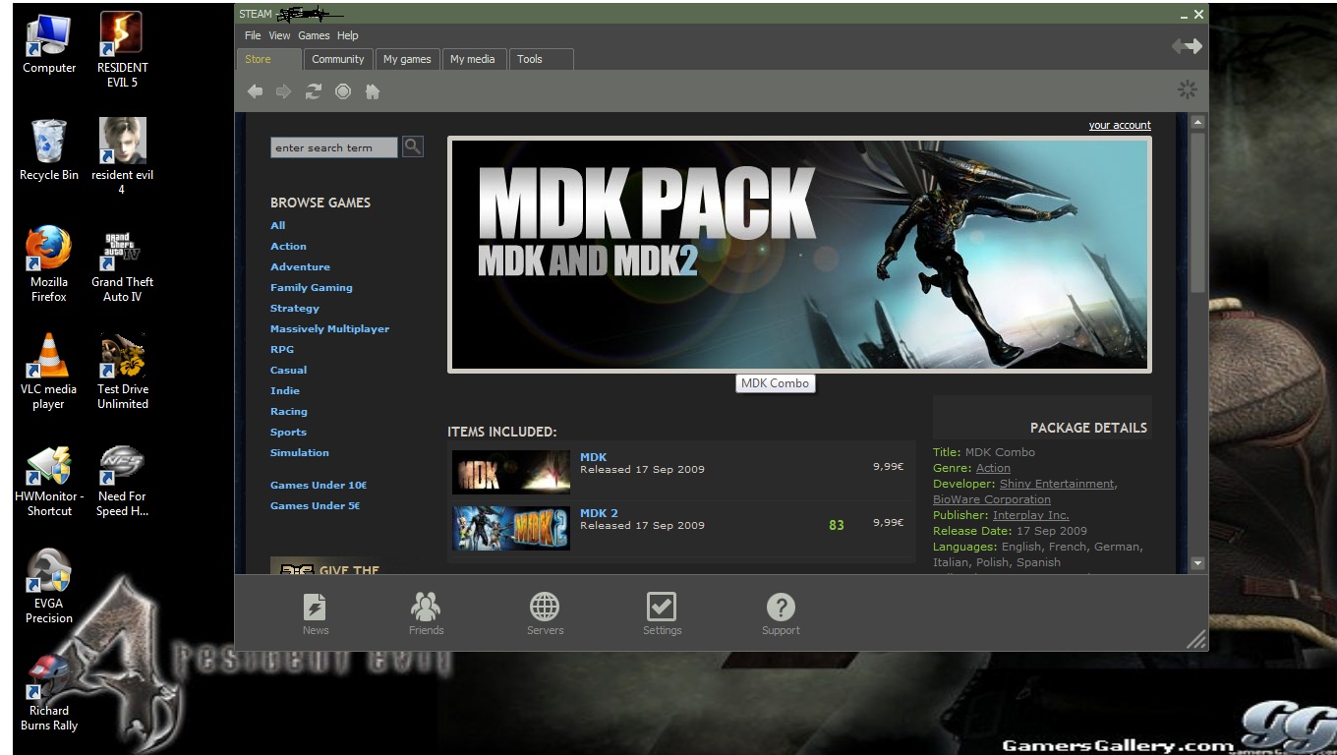Open the View menu

coord(279,35)
